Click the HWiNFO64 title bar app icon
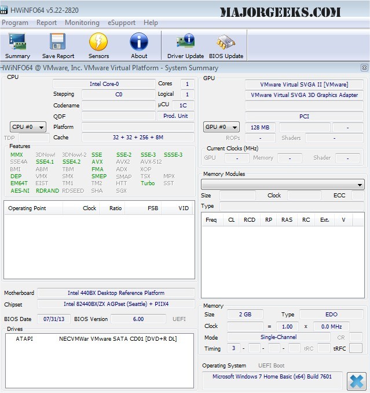370x393 pixels. [3, 10]
